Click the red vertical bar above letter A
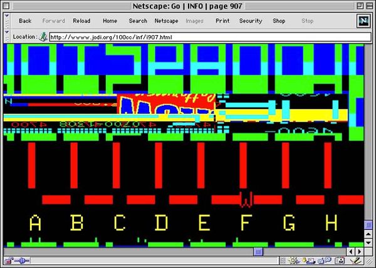This screenshot has height=268, width=376. pos(32,165)
